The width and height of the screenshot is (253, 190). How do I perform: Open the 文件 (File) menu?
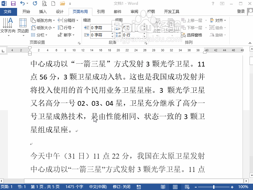(x=9, y=11)
